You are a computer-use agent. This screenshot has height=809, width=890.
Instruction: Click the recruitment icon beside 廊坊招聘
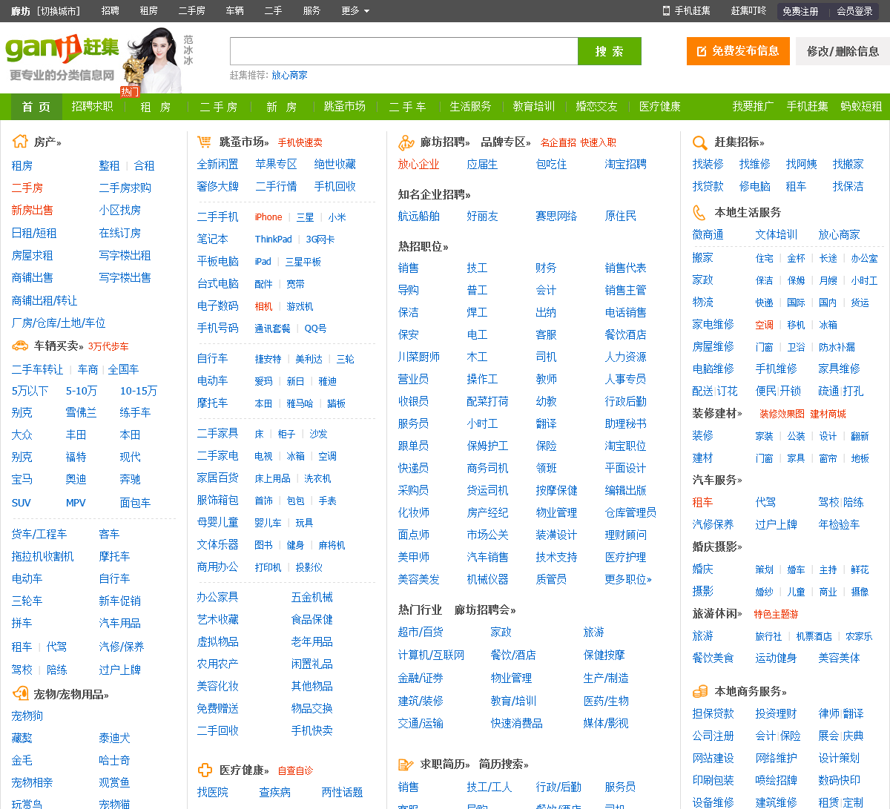pos(406,142)
